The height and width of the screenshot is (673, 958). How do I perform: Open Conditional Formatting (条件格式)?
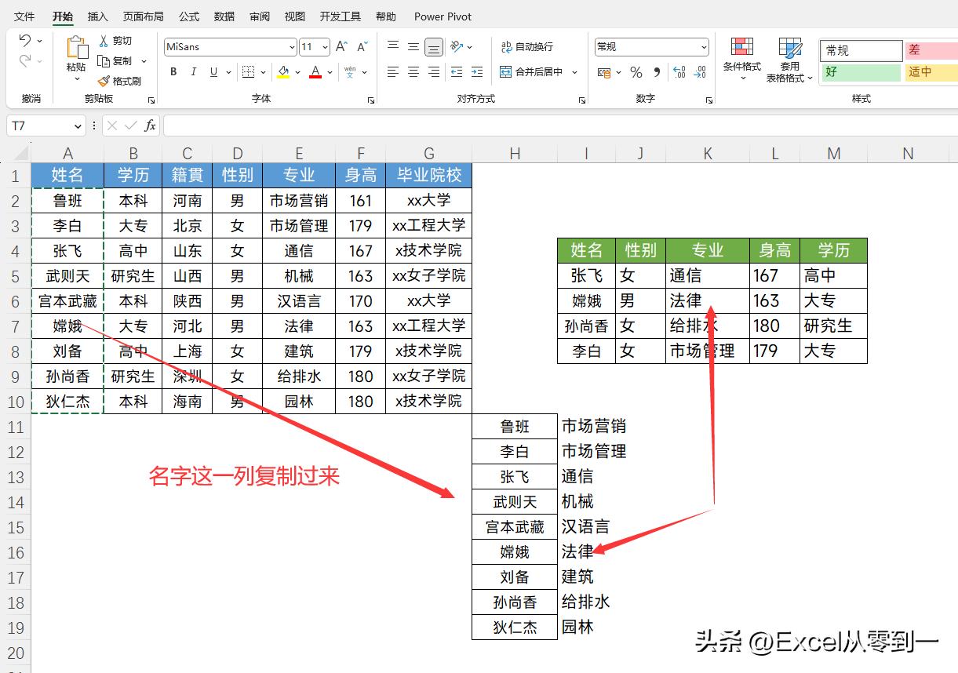[x=742, y=60]
